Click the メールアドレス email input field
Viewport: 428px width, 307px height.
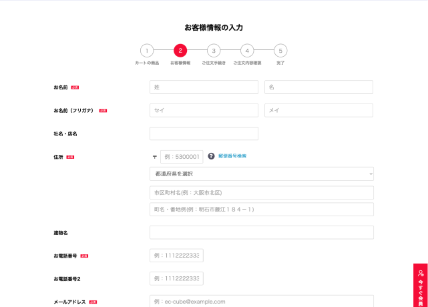[x=261, y=301]
